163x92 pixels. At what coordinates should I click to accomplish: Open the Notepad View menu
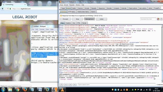(x=47, y=29)
